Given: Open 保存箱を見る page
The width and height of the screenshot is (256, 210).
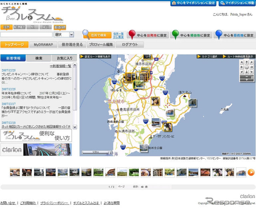Looking at the screenshot, I should [x=72, y=44].
